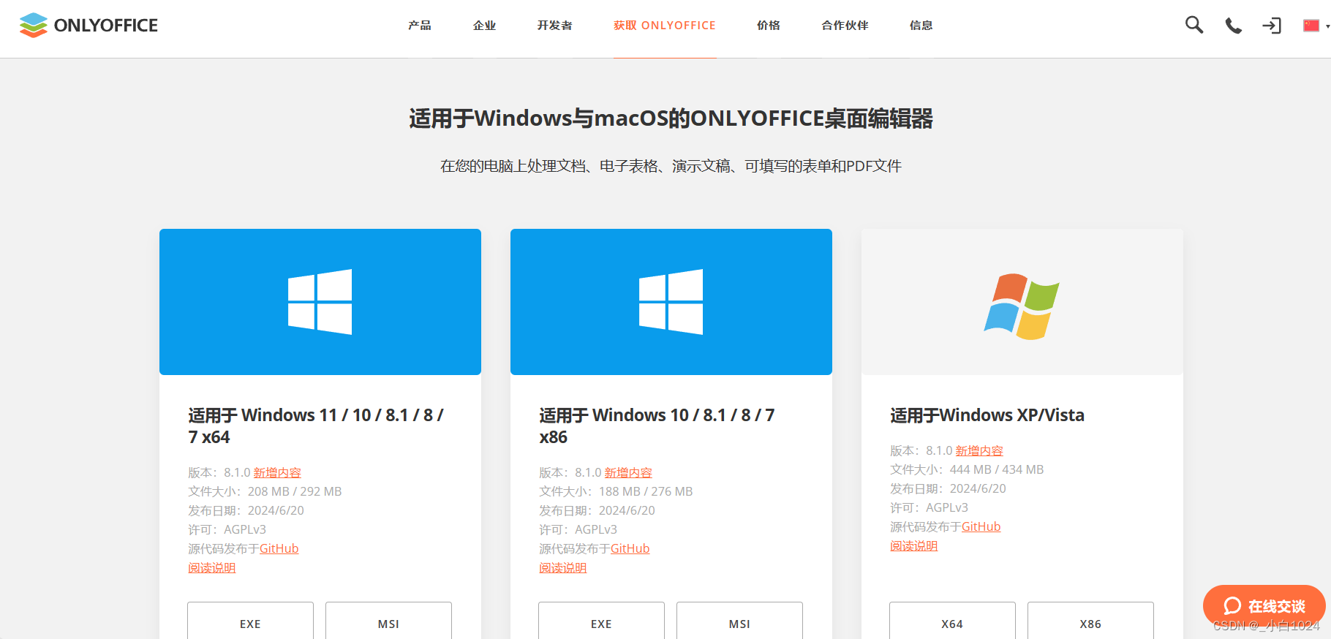Open 新增内容 link on XP/Vista card
The height and width of the screenshot is (639, 1331).
979,451
